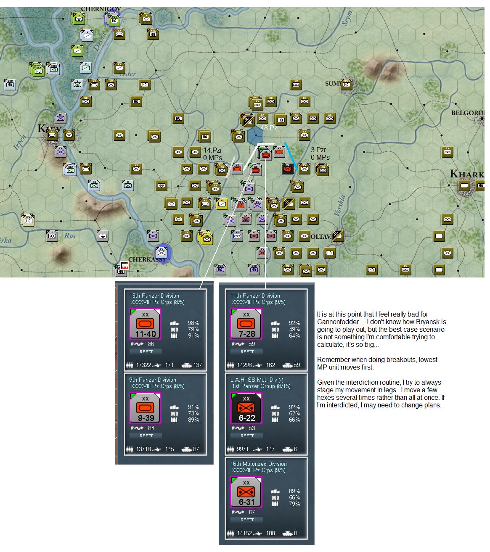The image size is (490, 552).
Task: Click the Seym river label
Action: tap(347, 18)
